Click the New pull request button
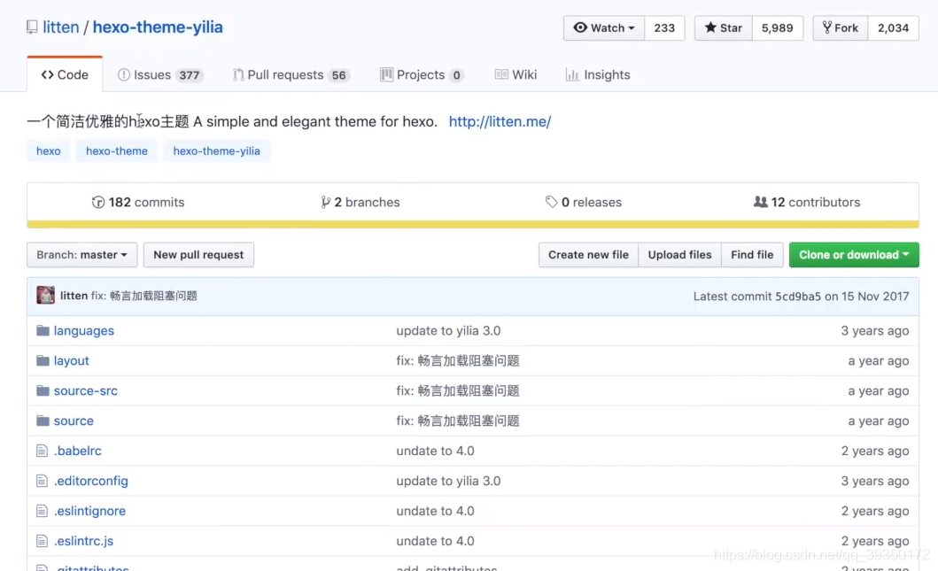938x571 pixels. [198, 255]
